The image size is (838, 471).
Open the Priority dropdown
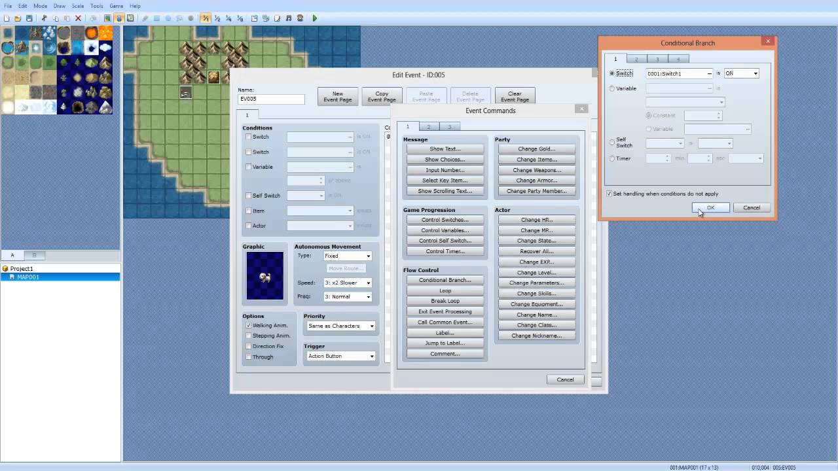point(340,326)
